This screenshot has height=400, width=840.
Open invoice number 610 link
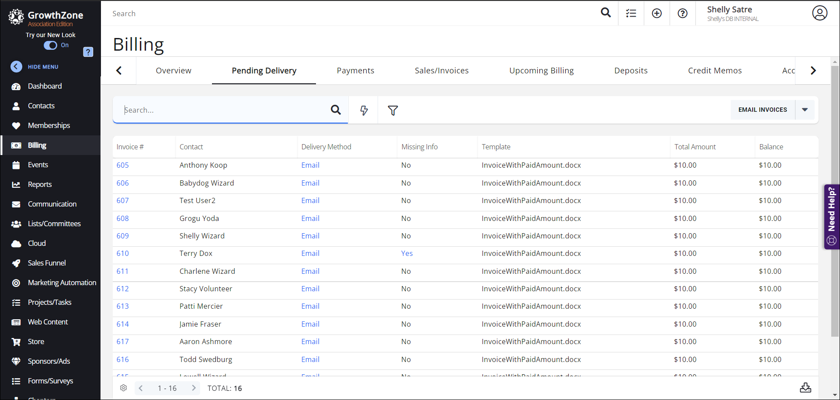click(123, 253)
